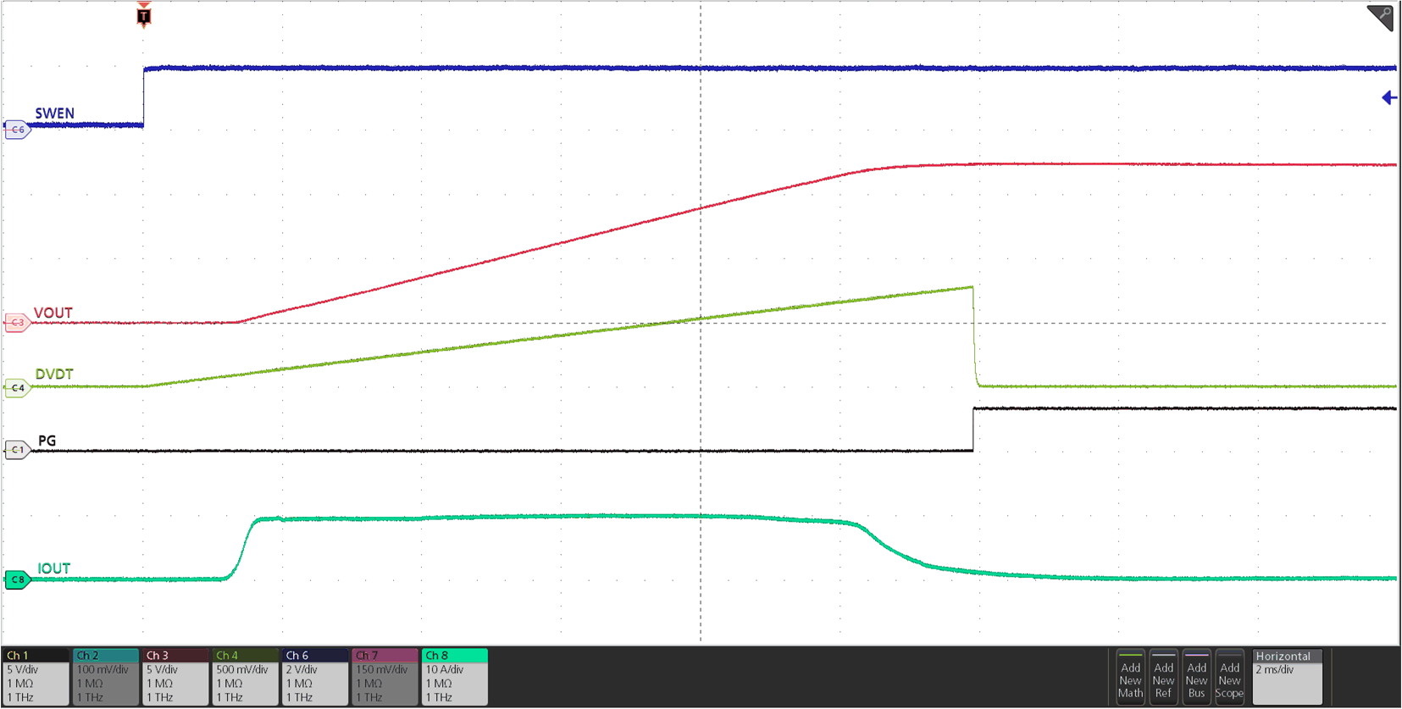Open the Ch 3 badge menu
The width and height of the screenshot is (1402, 709).
pyautogui.click(x=175, y=677)
